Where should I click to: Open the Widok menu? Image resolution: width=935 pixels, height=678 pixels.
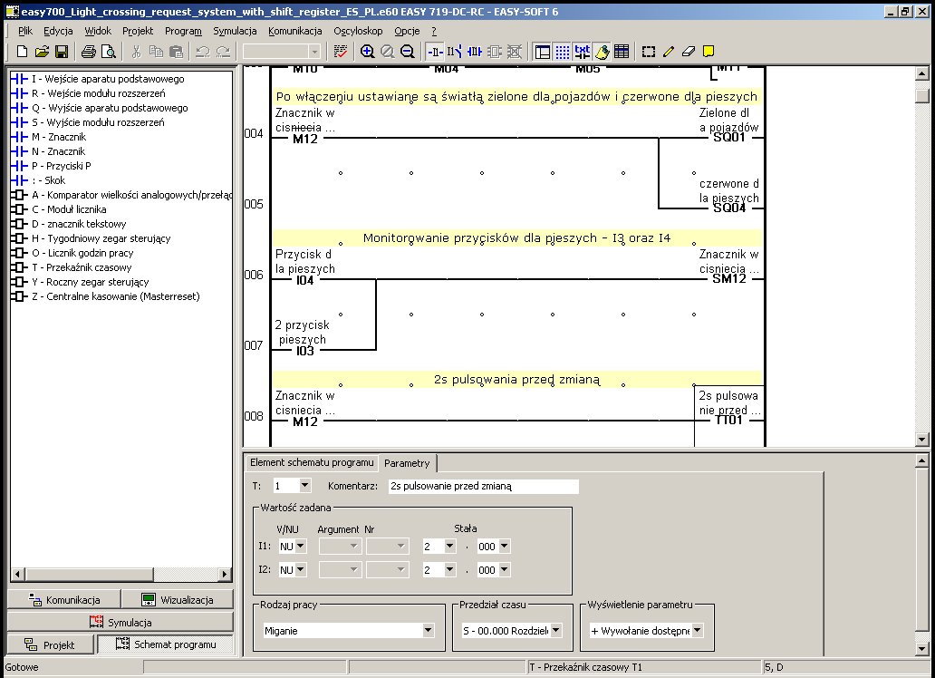[x=98, y=31]
